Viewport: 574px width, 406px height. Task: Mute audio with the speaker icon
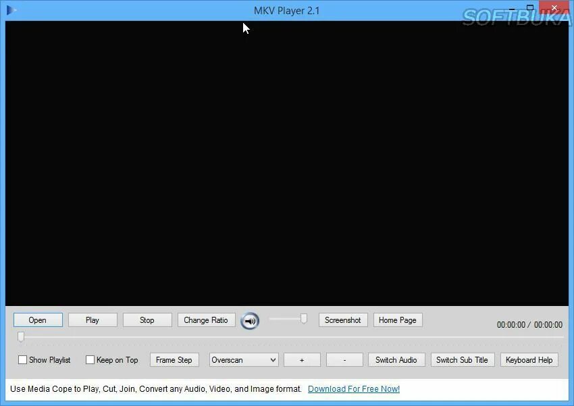[250, 321]
